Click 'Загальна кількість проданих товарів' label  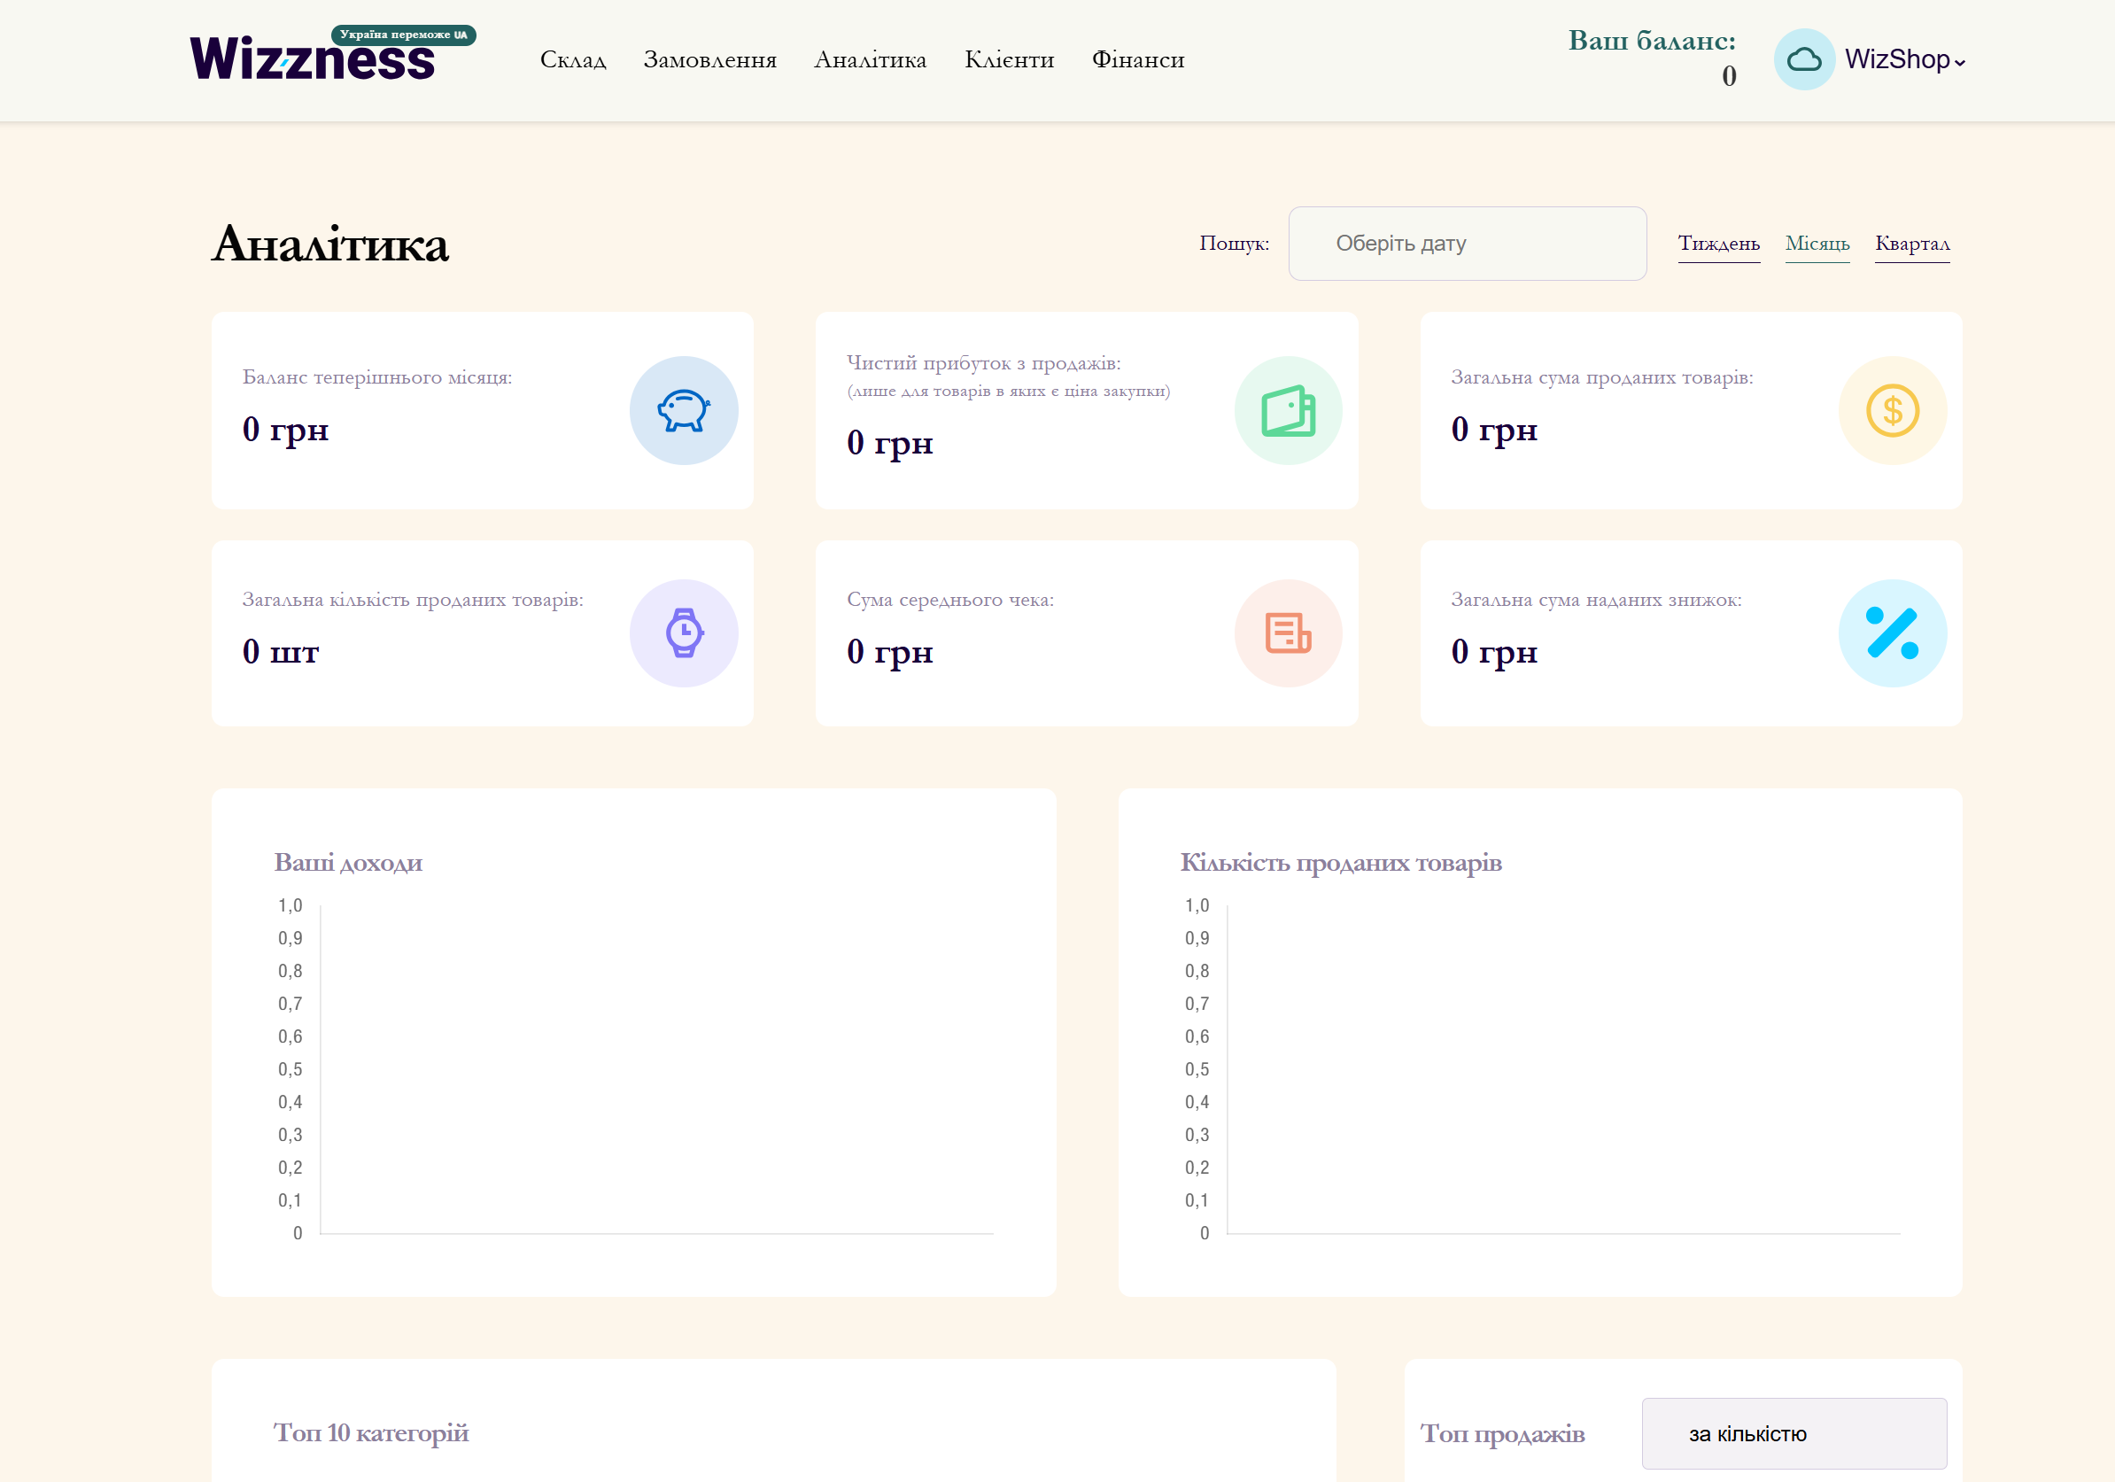tap(413, 600)
